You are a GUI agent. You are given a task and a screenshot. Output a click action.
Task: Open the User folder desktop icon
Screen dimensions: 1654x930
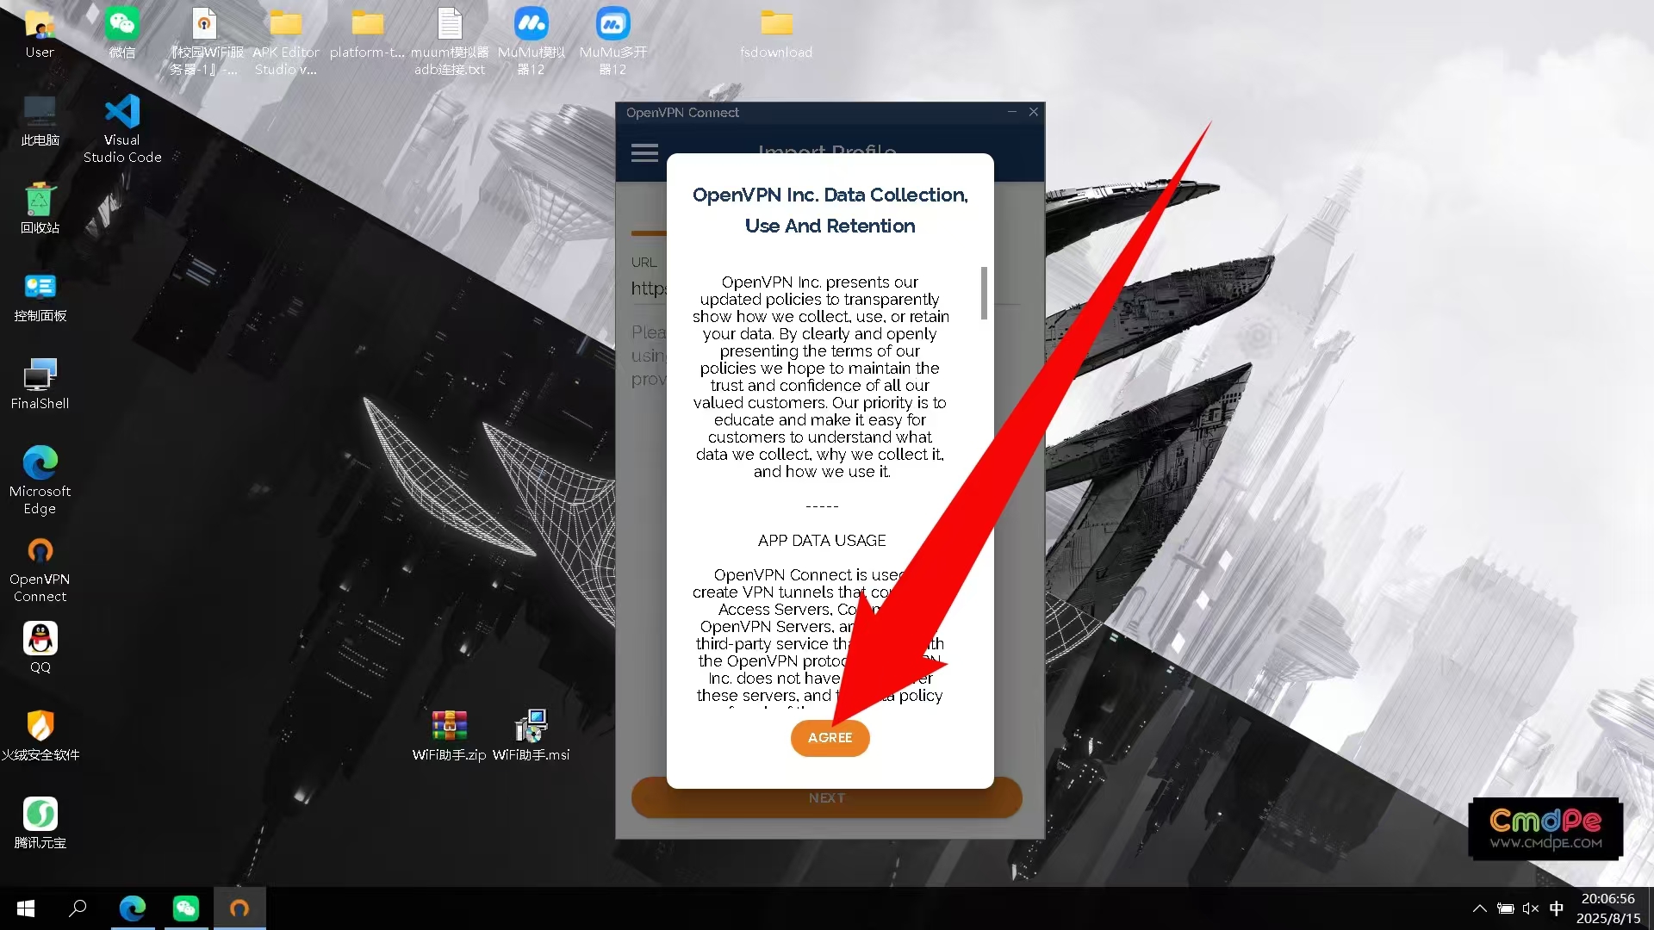pos(40,34)
